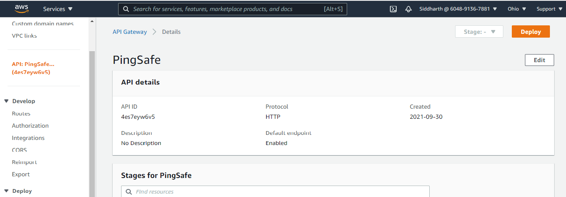Collapse the Develop section
Viewport: 566px width, 197px height.
coord(6,101)
